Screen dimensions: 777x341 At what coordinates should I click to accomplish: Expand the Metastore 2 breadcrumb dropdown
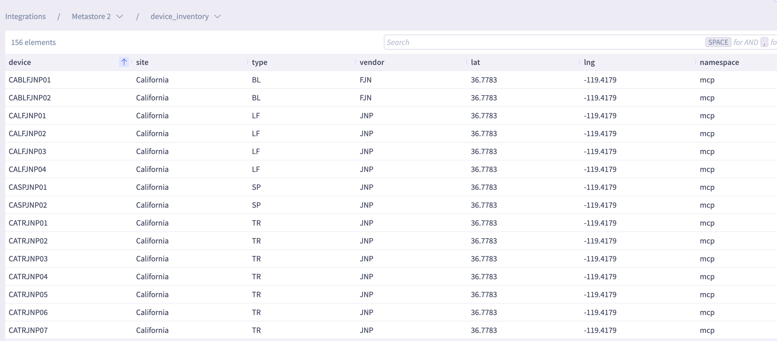point(120,16)
